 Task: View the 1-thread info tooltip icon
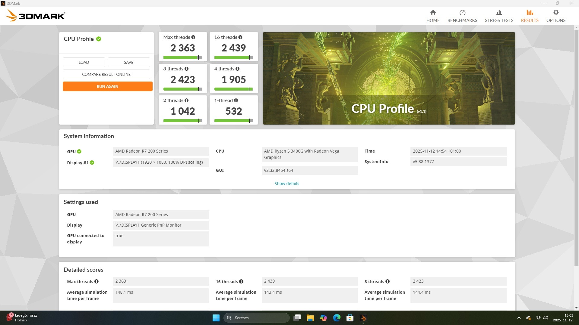pos(236,100)
